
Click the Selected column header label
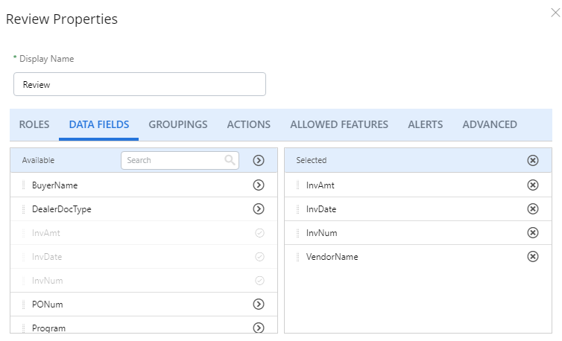(311, 160)
